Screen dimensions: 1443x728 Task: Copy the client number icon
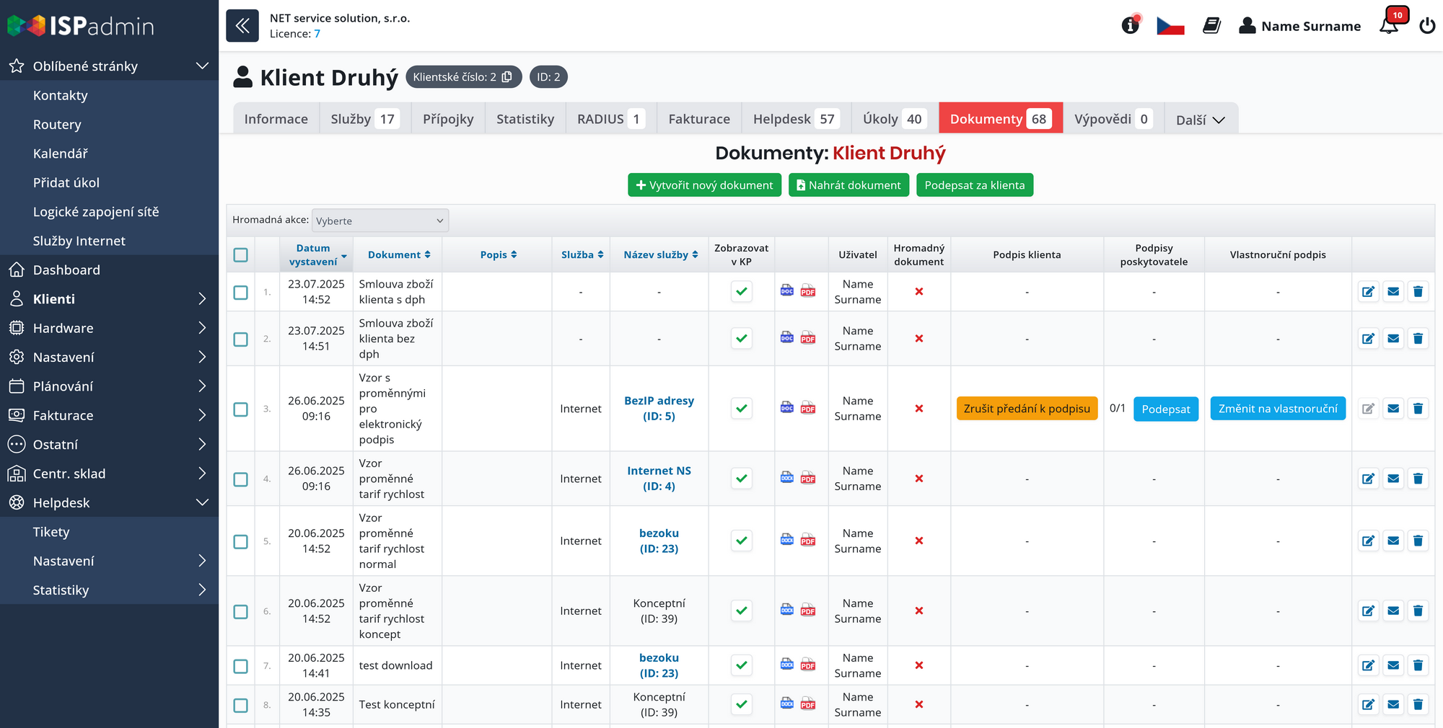click(507, 77)
